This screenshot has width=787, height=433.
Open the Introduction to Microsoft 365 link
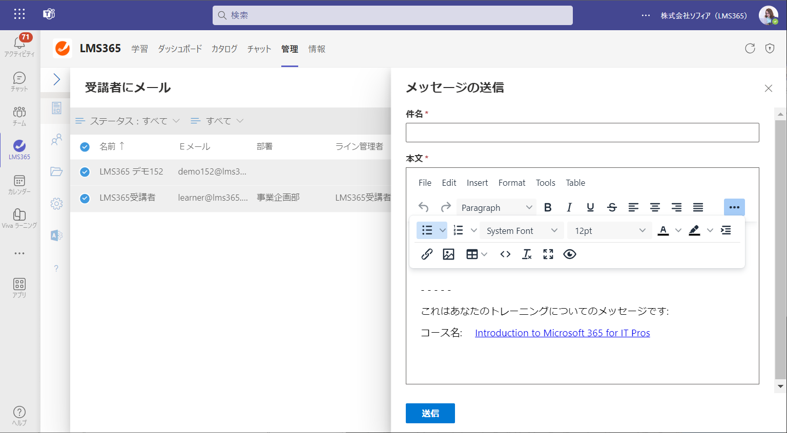click(x=563, y=333)
